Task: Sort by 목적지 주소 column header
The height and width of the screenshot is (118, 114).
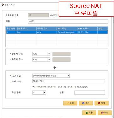Action: 47,29
